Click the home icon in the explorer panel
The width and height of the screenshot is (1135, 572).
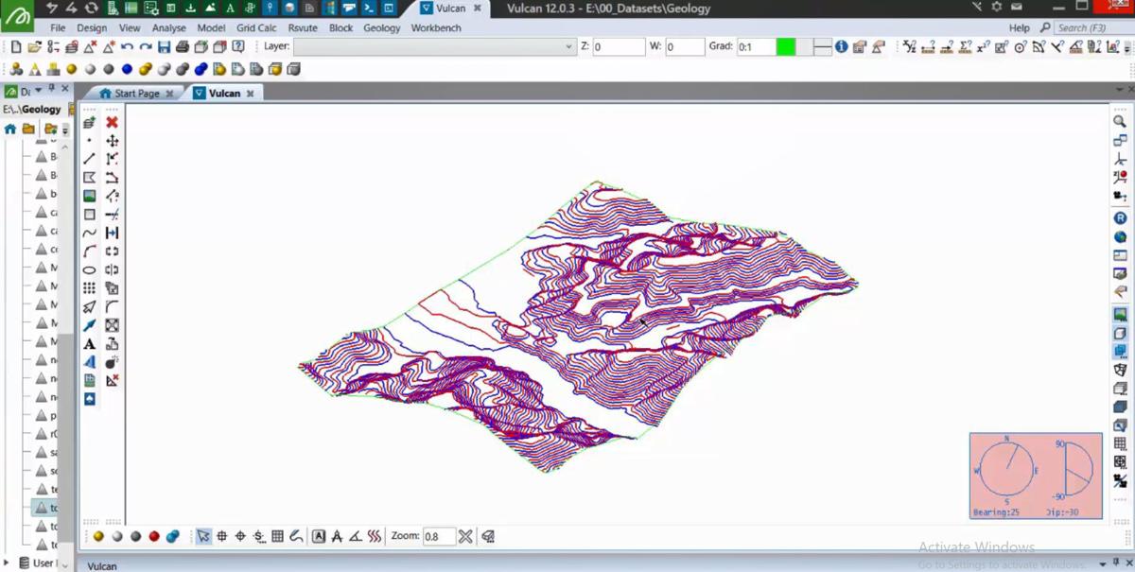(x=10, y=130)
